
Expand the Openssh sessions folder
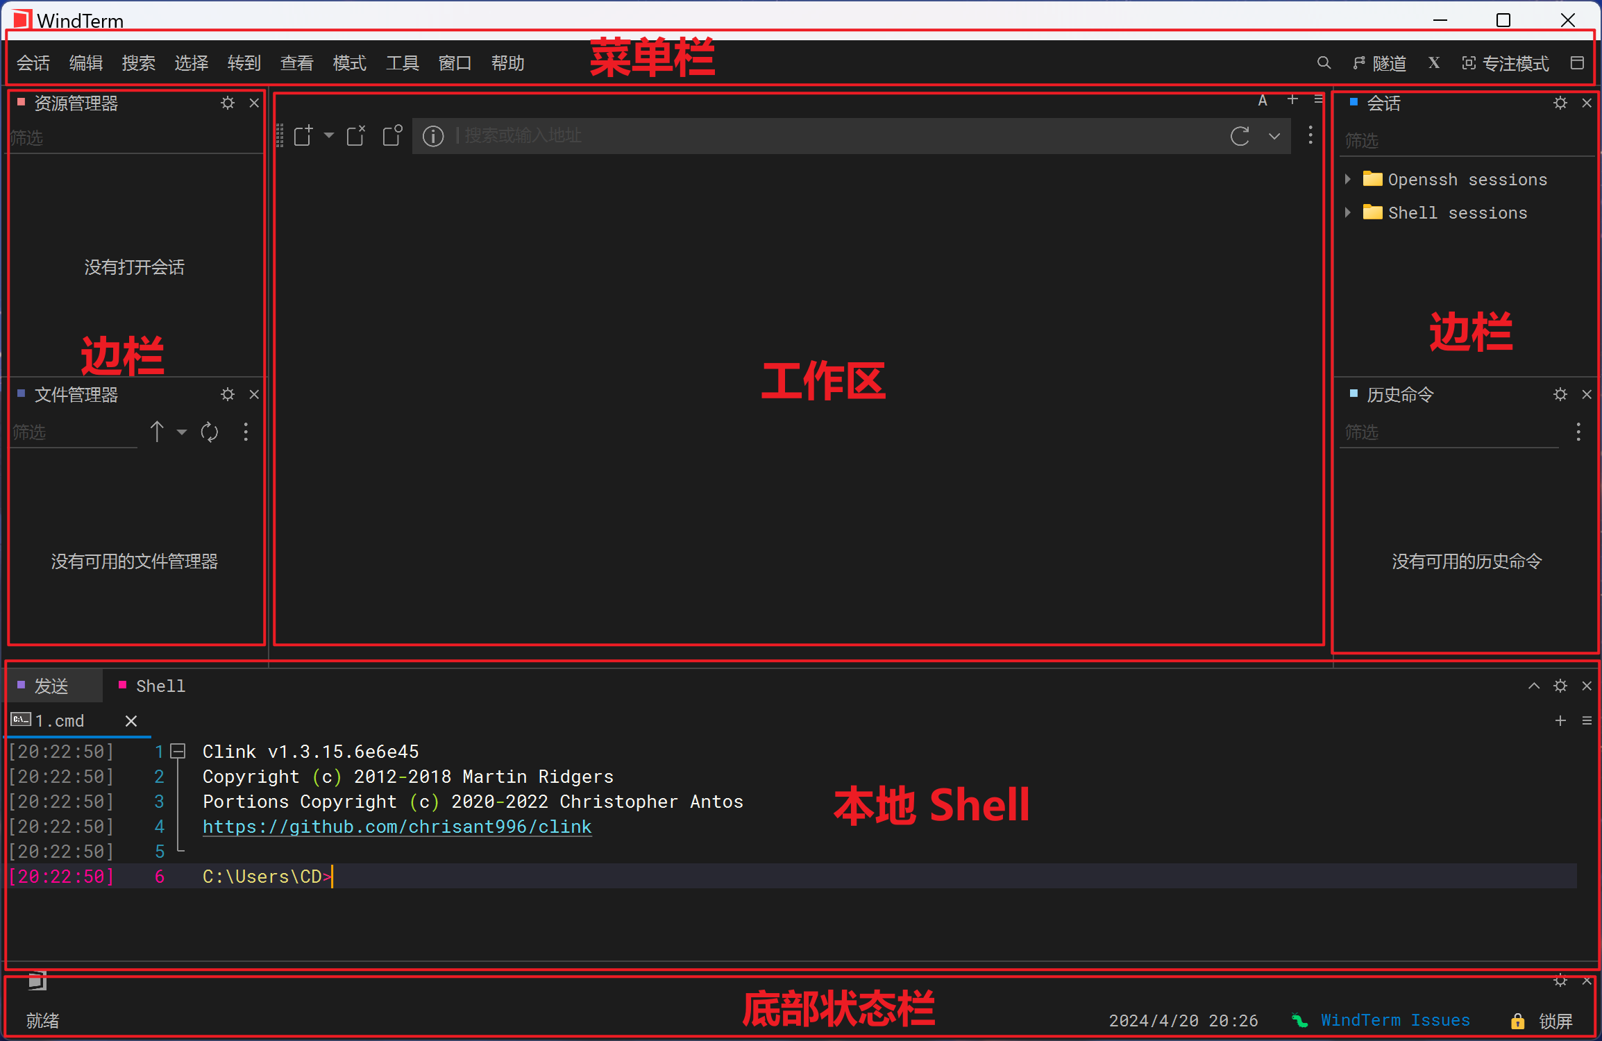pyautogui.click(x=1348, y=179)
